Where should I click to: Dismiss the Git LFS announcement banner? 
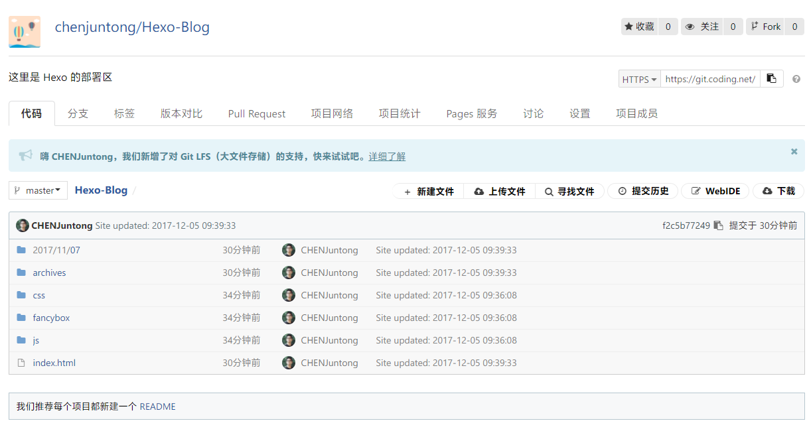click(794, 152)
